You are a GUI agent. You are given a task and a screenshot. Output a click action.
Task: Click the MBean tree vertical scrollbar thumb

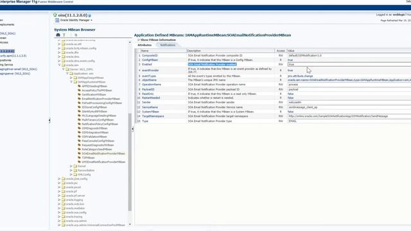point(130,162)
